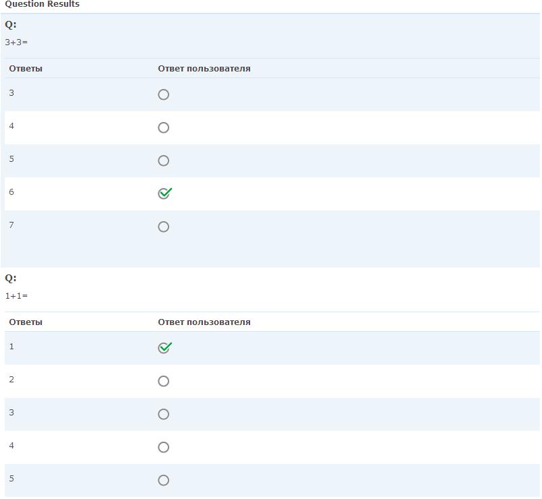Image resolution: width=542 pixels, height=499 pixels.
Task: Click Ответ пользователя header in second question
Action: pyautogui.click(x=204, y=322)
